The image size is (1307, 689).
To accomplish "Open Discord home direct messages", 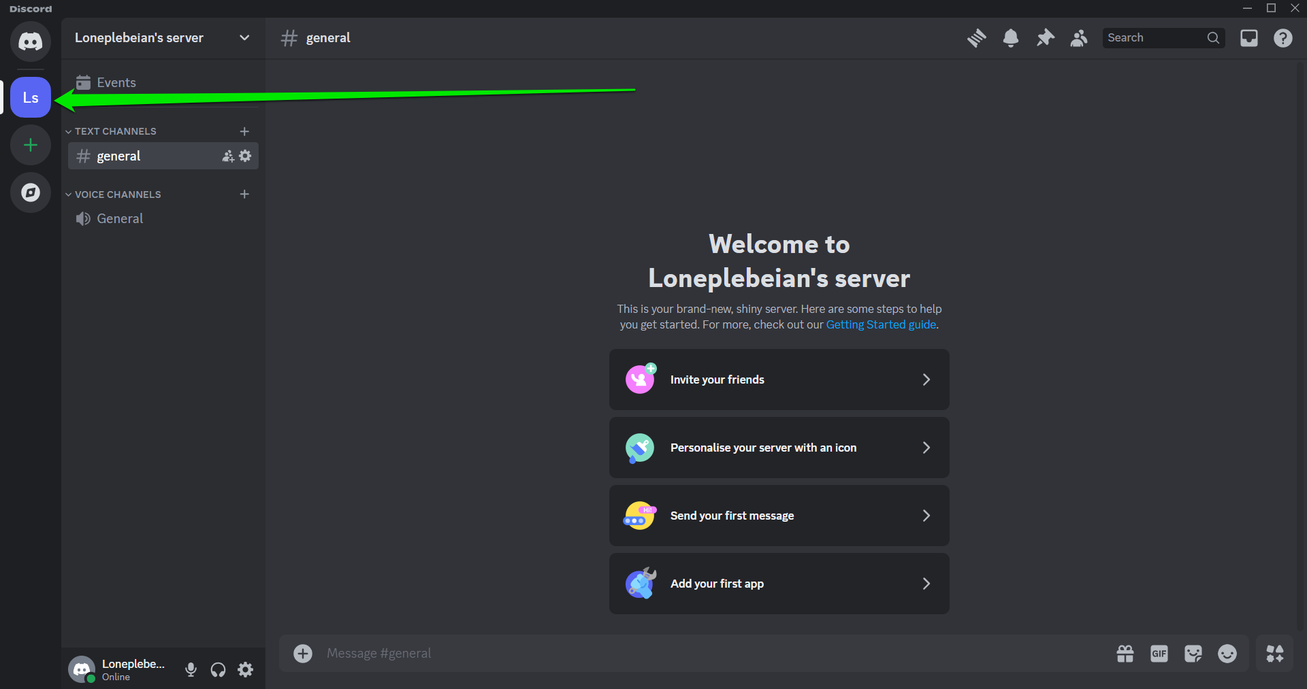I will pos(31,41).
